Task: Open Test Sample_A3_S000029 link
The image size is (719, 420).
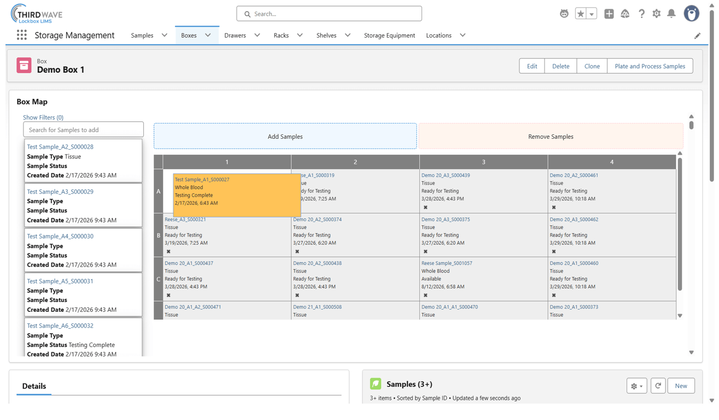Action: coord(60,192)
